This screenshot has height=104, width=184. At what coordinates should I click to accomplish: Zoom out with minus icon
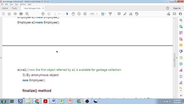coord(79,14)
